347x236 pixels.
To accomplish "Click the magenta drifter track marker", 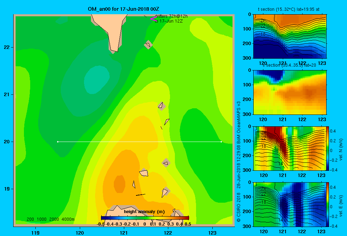I will tap(153, 19).
